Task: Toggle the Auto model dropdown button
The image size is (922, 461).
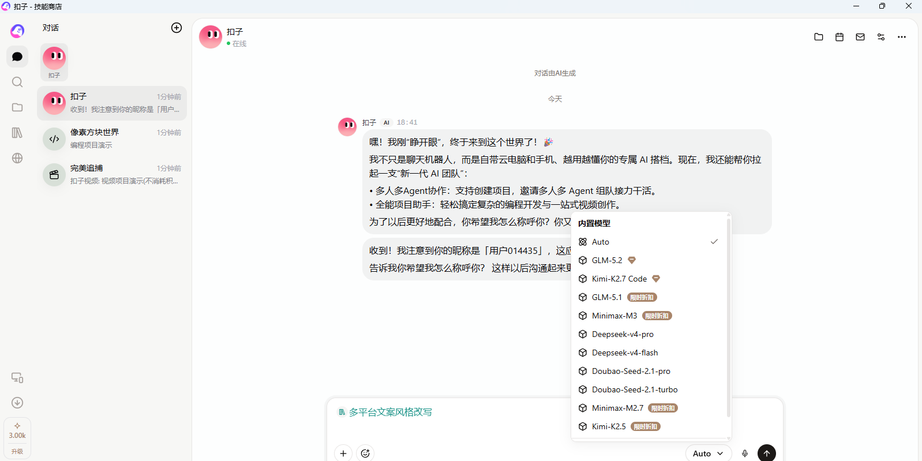Action: [x=709, y=453]
